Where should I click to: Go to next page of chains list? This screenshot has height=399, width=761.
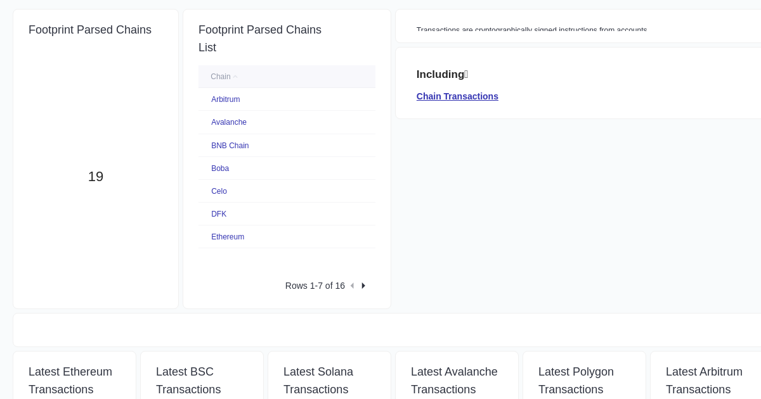(363, 286)
